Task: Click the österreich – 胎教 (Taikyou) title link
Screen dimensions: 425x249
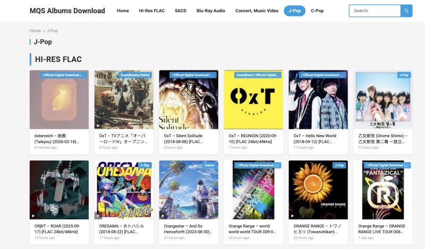Action: [x=57, y=139]
